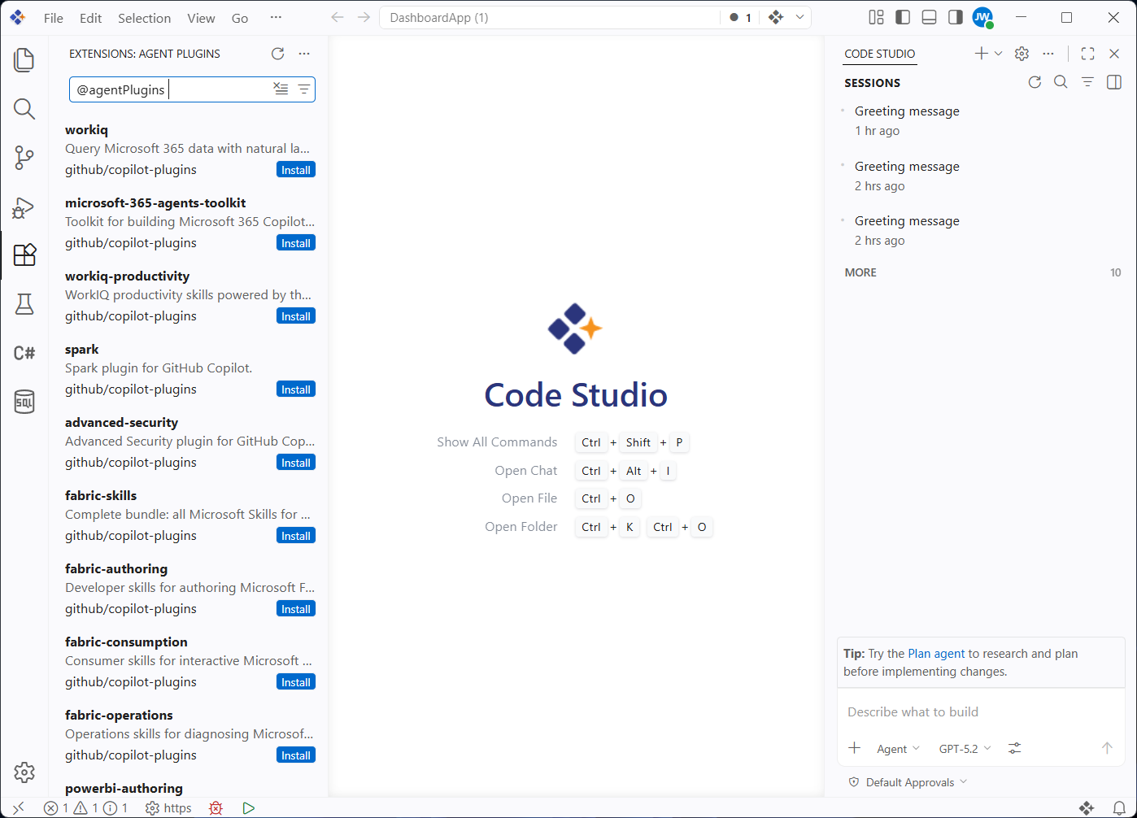Viewport: 1137px width, 818px height.
Task: Expand the new chat dropdown arrow
Action: click(x=999, y=54)
